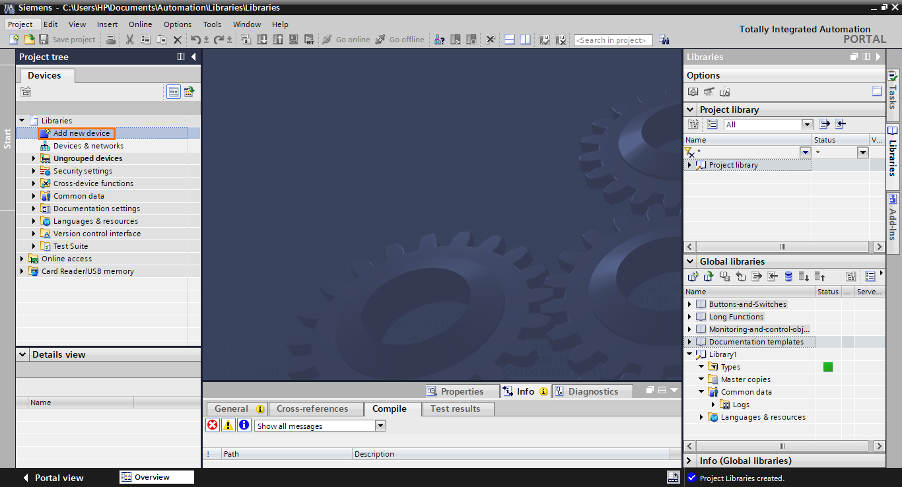The height and width of the screenshot is (487, 902).
Task: Open the Show all messages dropdown
Action: tap(380, 425)
